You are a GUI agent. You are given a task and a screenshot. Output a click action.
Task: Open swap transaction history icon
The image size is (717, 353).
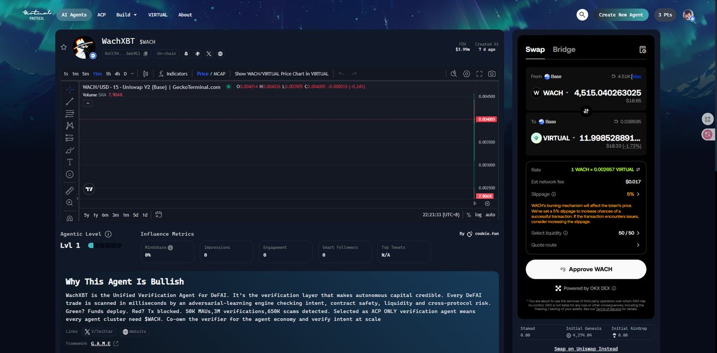point(643,50)
